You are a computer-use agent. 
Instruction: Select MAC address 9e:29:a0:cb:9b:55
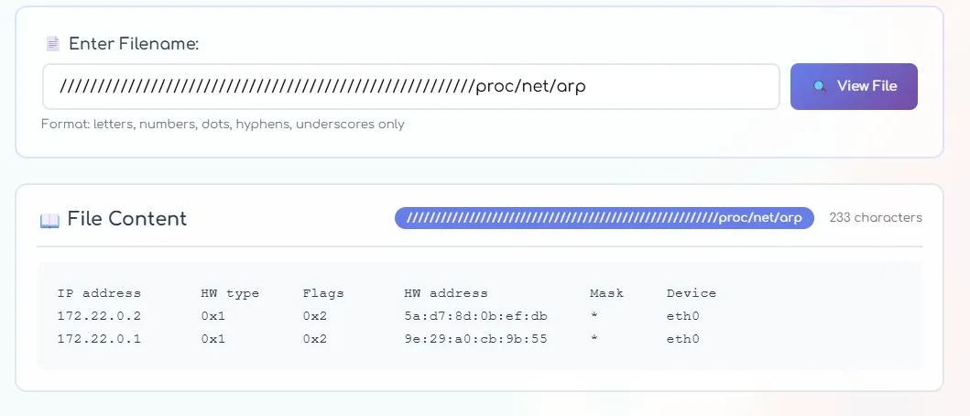(x=475, y=339)
